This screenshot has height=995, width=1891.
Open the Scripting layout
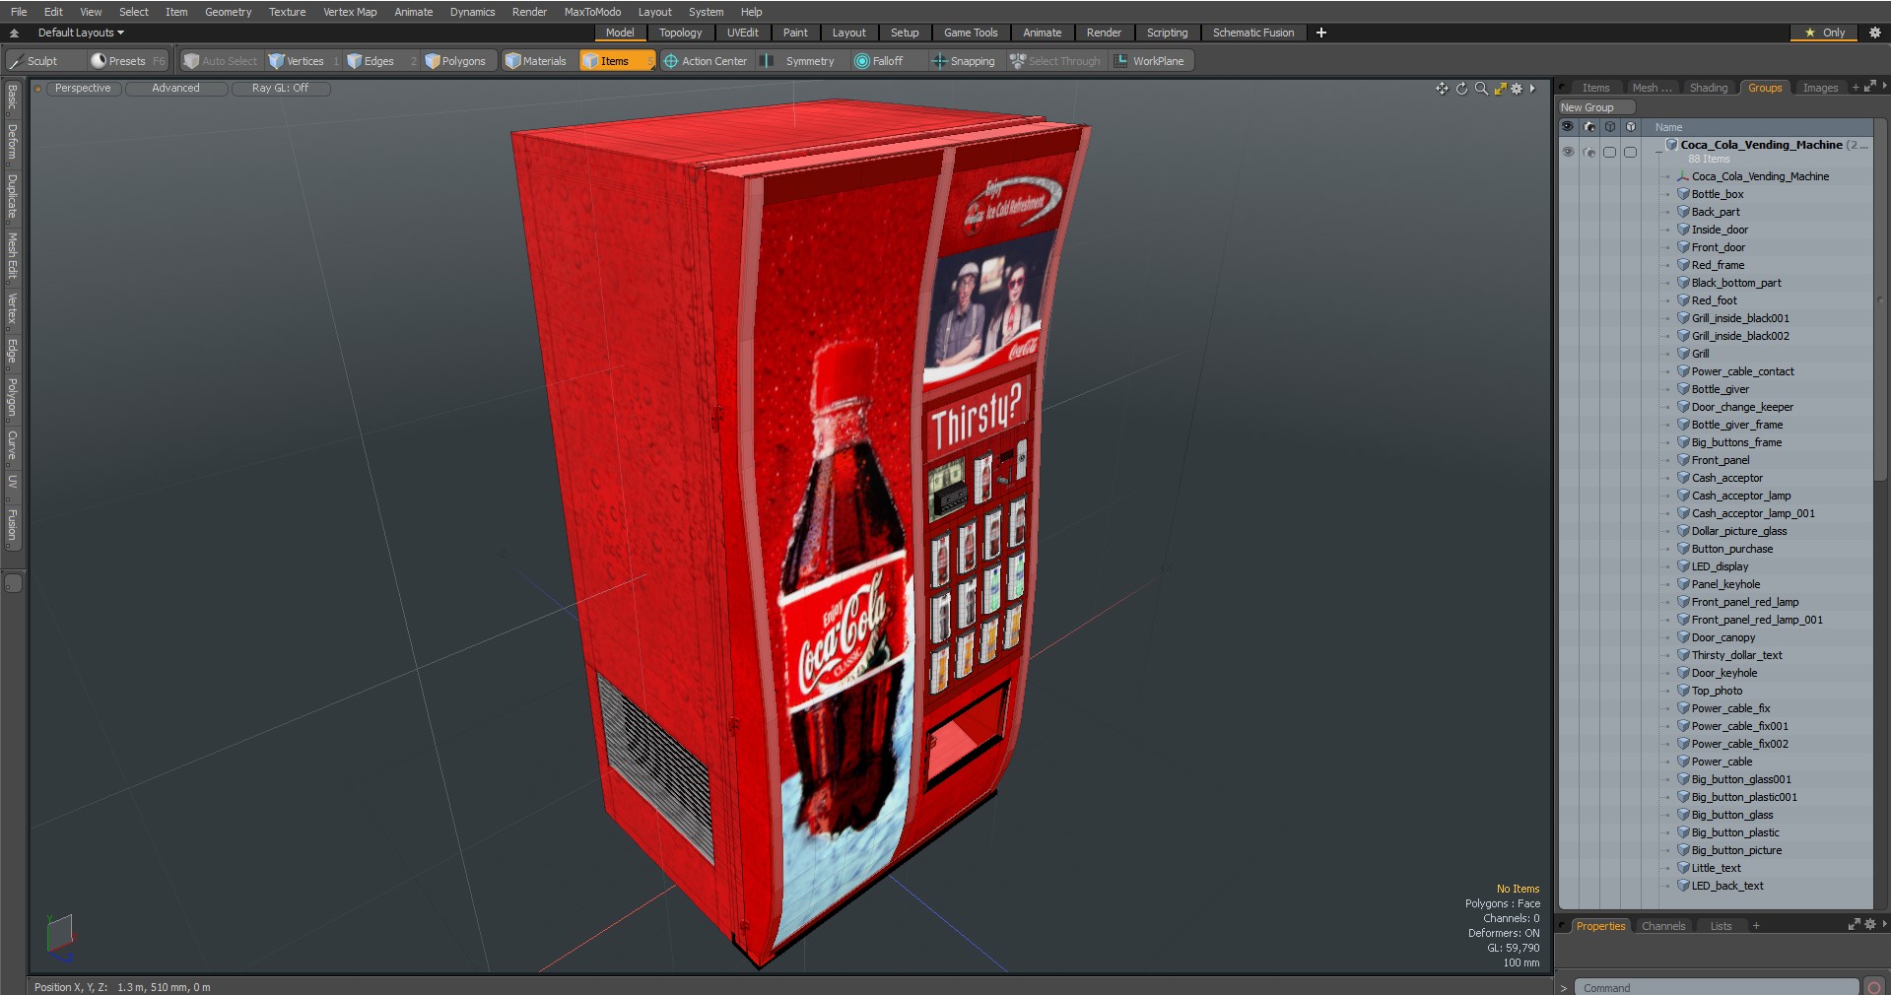coord(1167,33)
